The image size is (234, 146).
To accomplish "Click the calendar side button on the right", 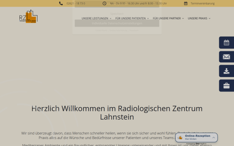I will point(227,42).
